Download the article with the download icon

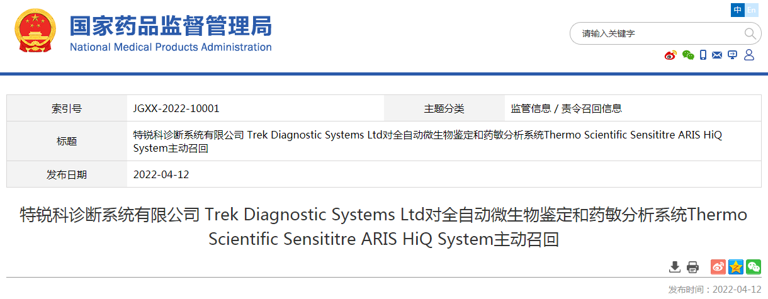(675, 267)
